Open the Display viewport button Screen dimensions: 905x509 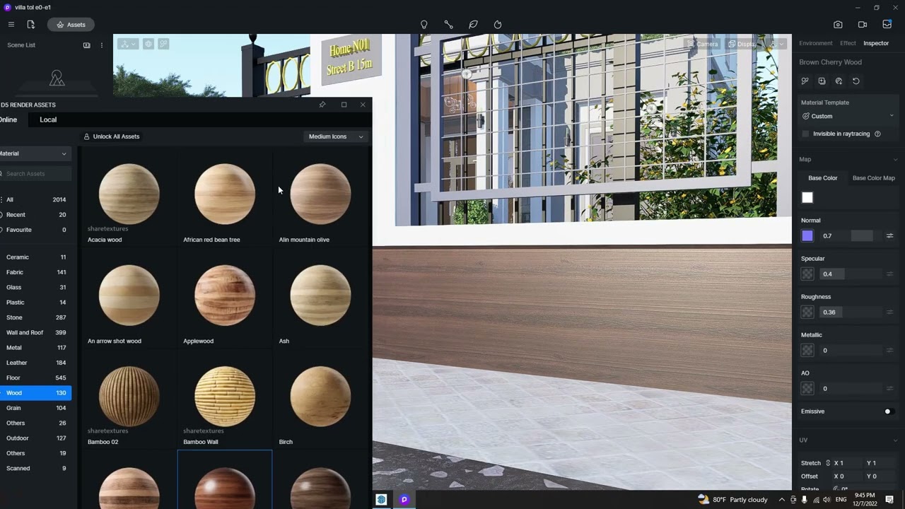pyautogui.click(x=742, y=44)
